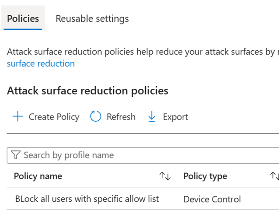Image resolution: width=279 pixels, height=211 pixels.
Task: Open 'BLock all users with specific allow list' policy
Action: click(87, 199)
